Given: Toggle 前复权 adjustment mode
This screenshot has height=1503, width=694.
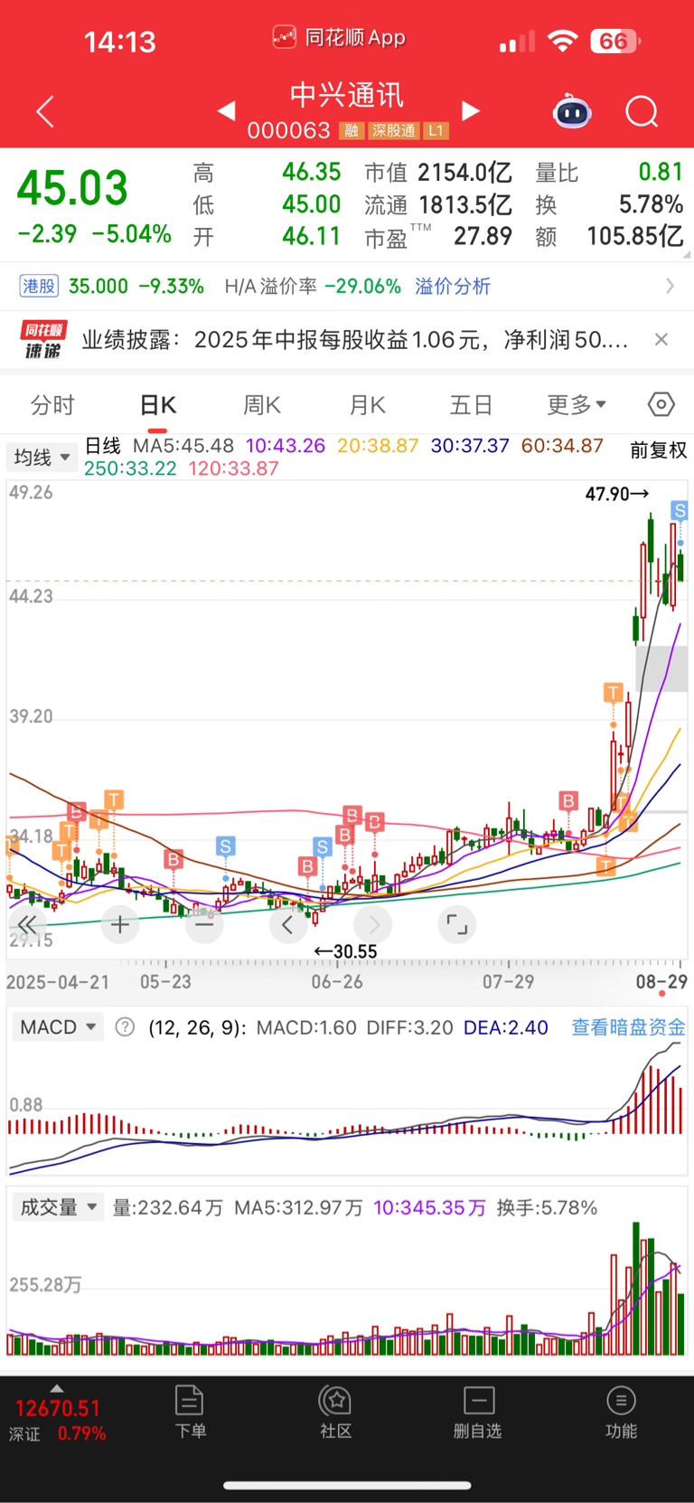Looking at the screenshot, I should [658, 450].
